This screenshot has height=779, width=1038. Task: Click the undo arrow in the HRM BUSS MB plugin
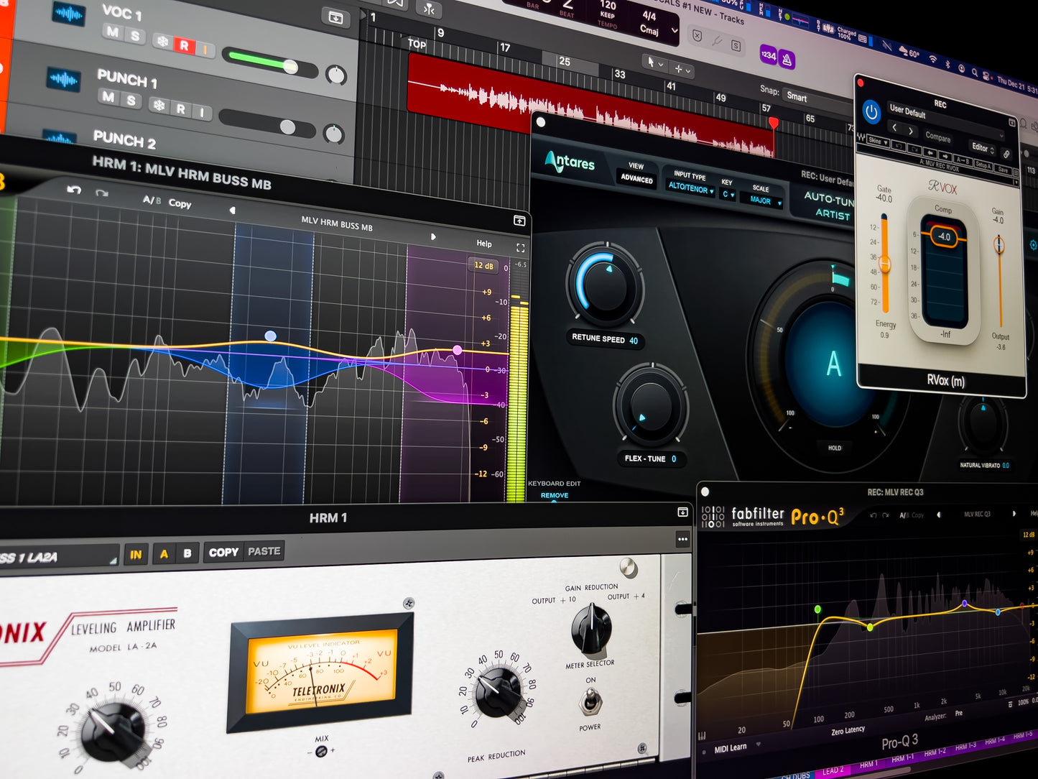click(74, 190)
